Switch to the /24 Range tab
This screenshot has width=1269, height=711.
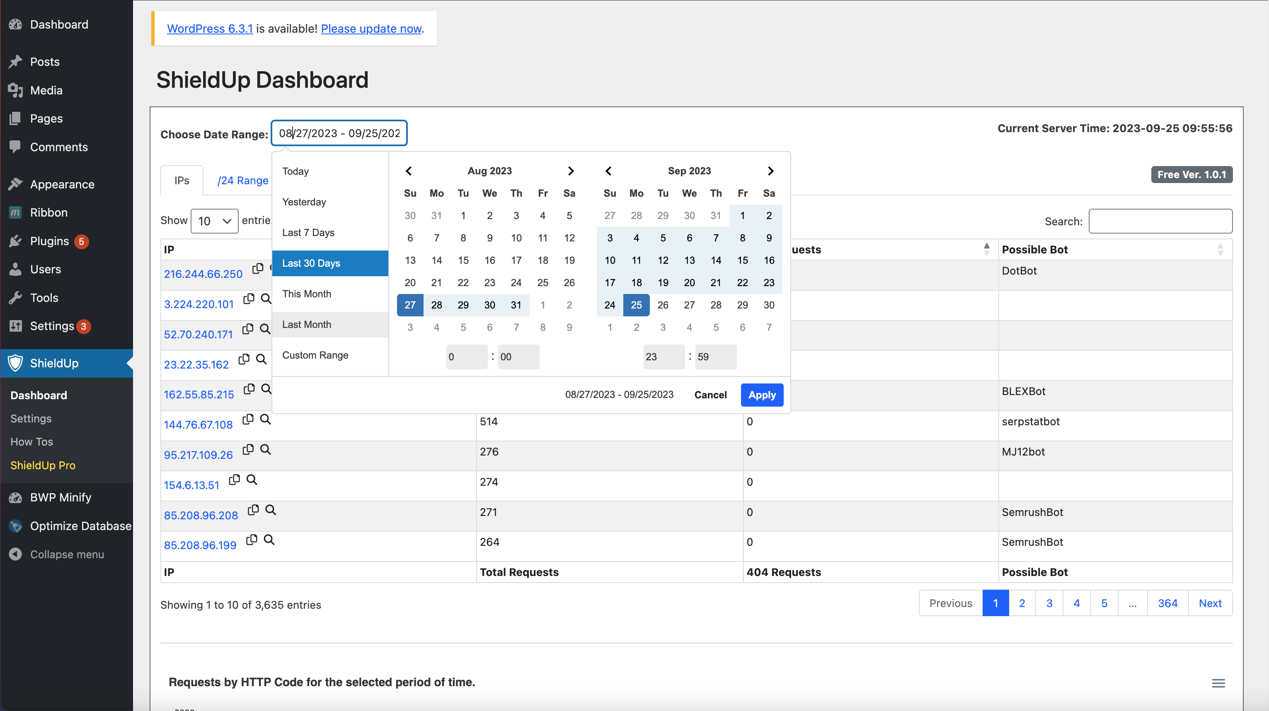pyautogui.click(x=243, y=181)
